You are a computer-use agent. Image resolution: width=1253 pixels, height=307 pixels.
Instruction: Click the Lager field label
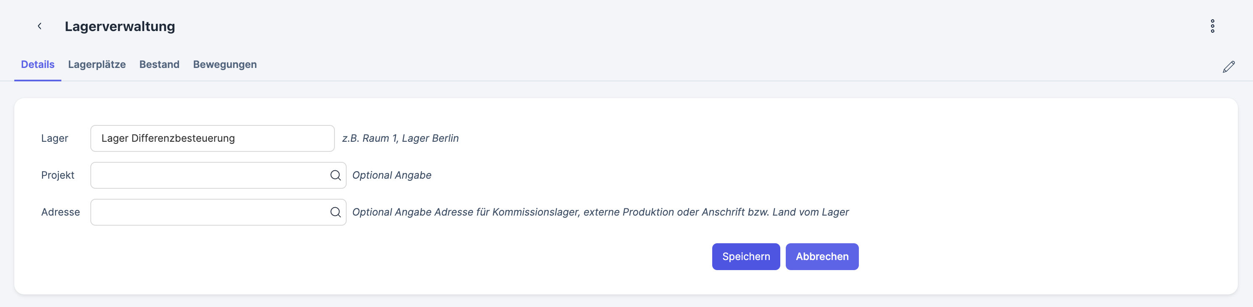(55, 138)
